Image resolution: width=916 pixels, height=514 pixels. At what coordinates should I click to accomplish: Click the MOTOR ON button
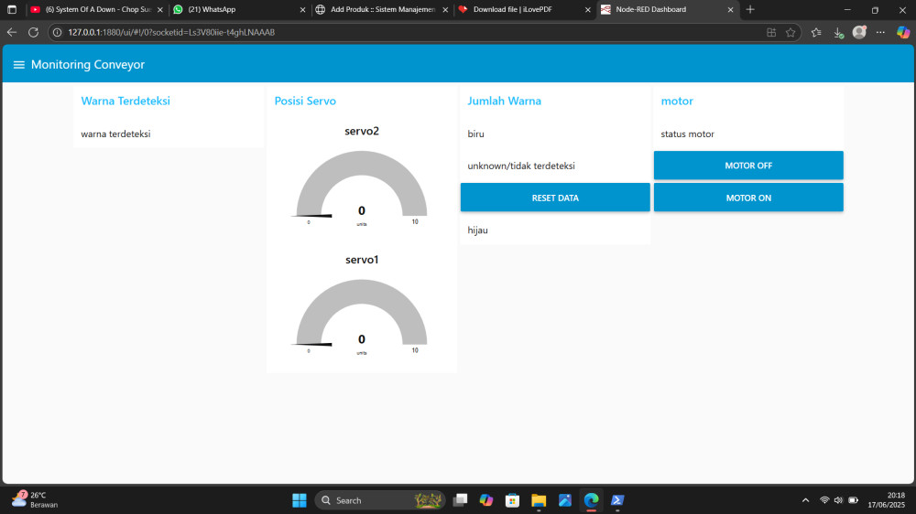pyautogui.click(x=748, y=198)
